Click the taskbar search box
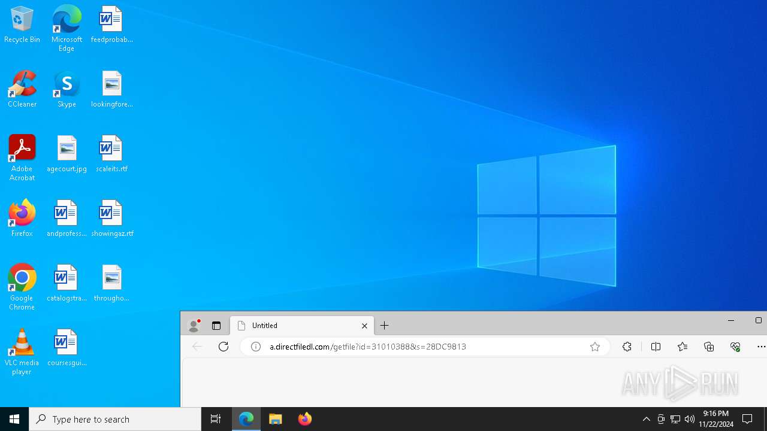Image resolution: width=767 pixels, height=431 pixels. (x=115, y=419)
